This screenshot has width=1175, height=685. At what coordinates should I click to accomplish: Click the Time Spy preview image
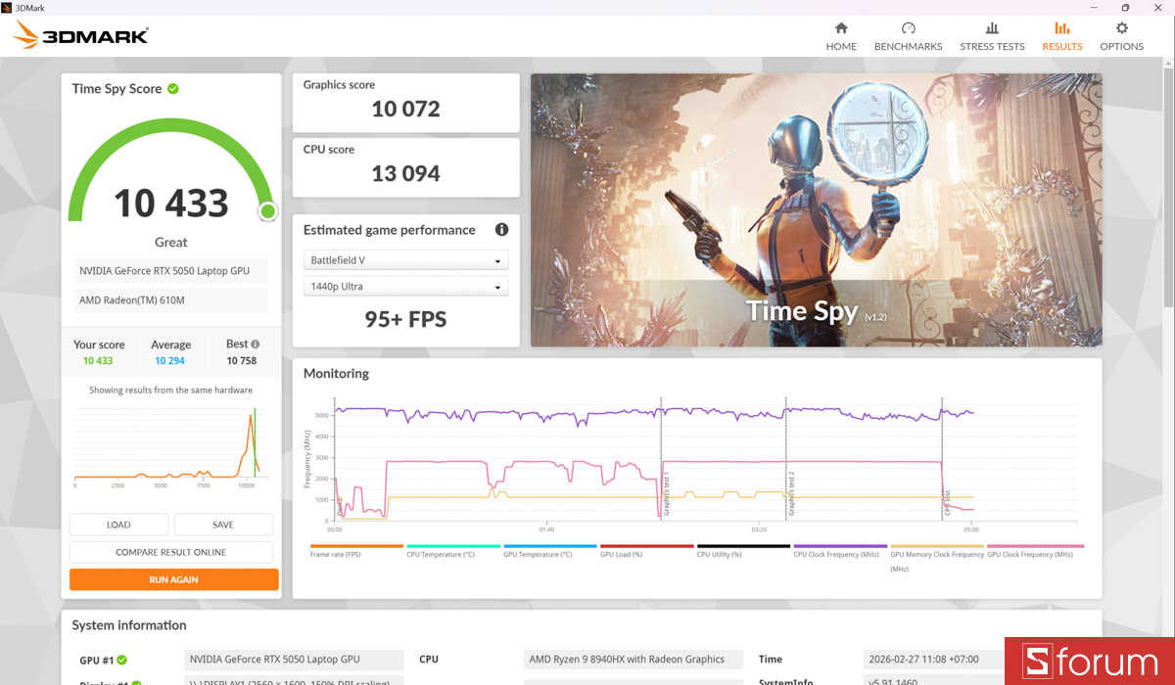(x=816, y=209)
